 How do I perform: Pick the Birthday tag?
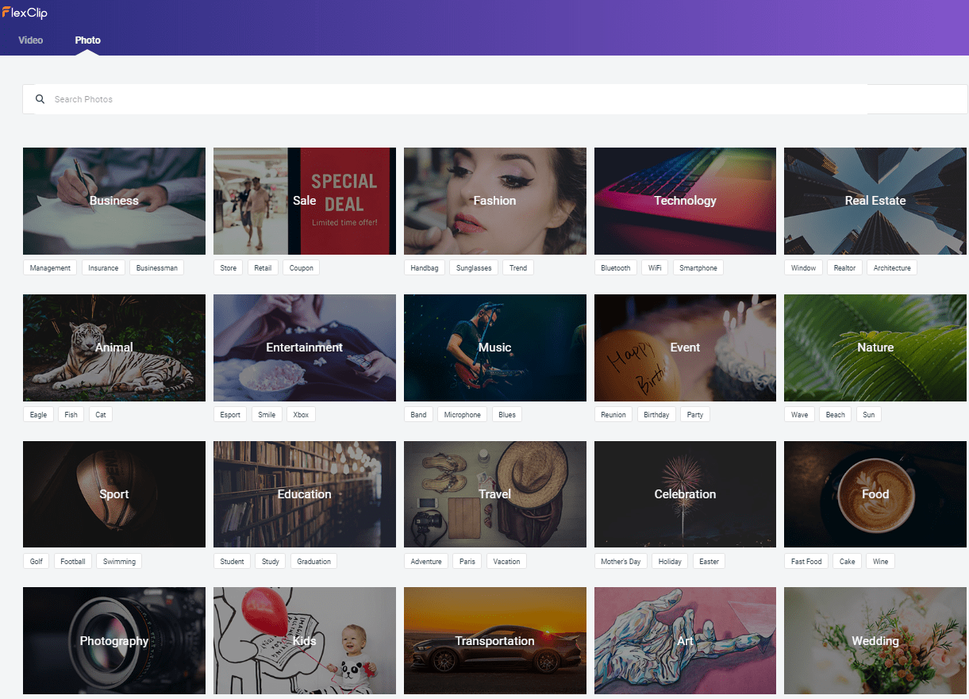(x=656, y=415)
